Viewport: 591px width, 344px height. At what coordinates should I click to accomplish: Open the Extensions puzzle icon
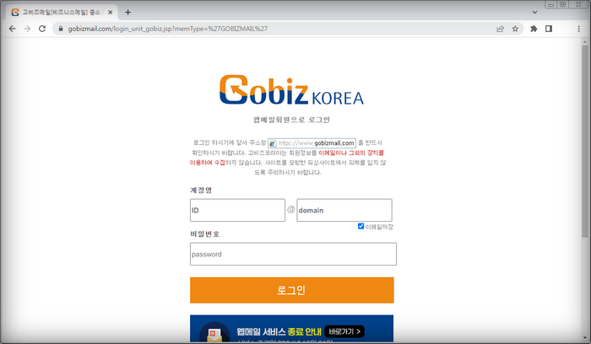tap(534, 29)
